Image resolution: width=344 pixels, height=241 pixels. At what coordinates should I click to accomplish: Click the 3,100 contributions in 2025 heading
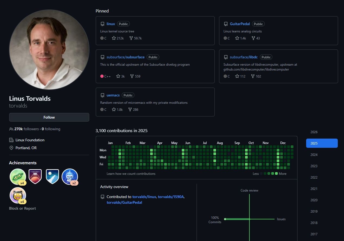(121, 130)
